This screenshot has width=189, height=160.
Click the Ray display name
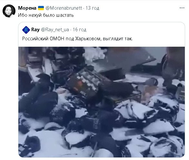(35, 30)
